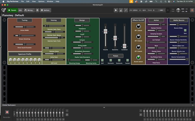Start playback with the play button
Screen dimensions: 195x121
pos(116,10)
